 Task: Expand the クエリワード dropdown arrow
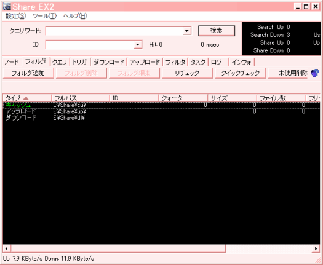point(187,31)
